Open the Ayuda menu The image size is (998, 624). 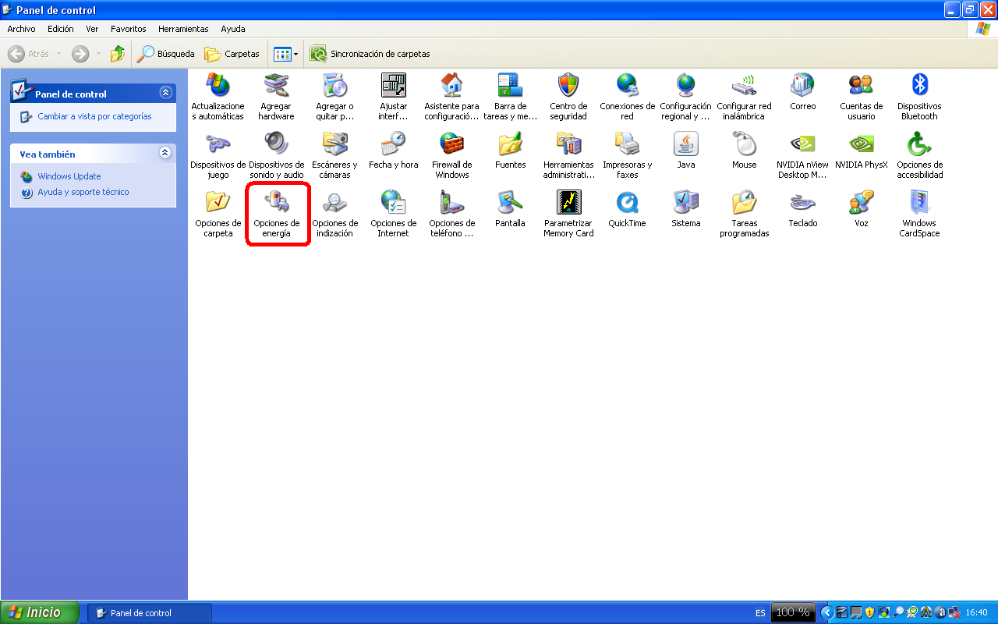pos(232,29)
